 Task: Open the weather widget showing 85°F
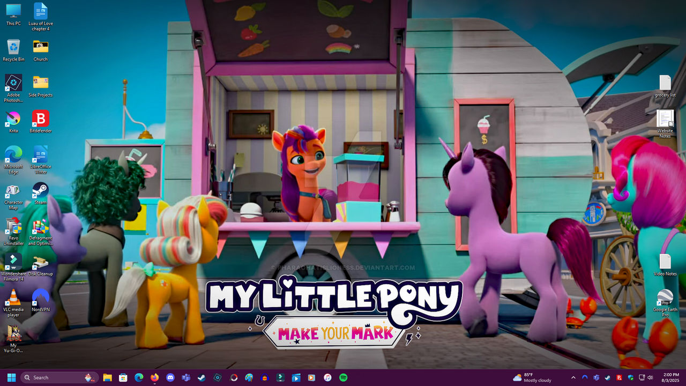point(532,377)
